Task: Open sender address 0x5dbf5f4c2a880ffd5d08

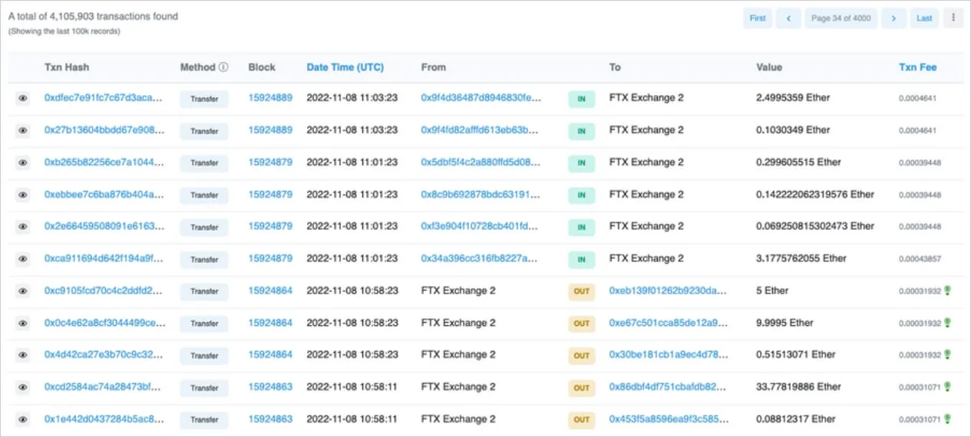Action: [481, 163]
